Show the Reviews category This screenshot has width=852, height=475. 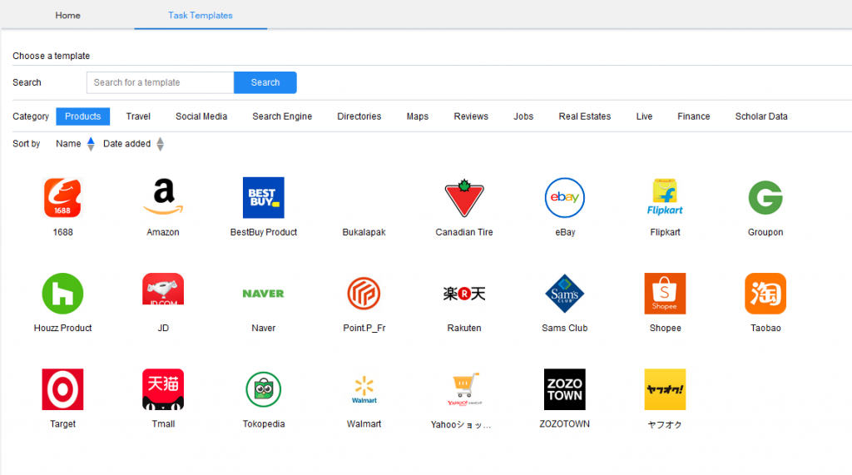coord(471,116)
